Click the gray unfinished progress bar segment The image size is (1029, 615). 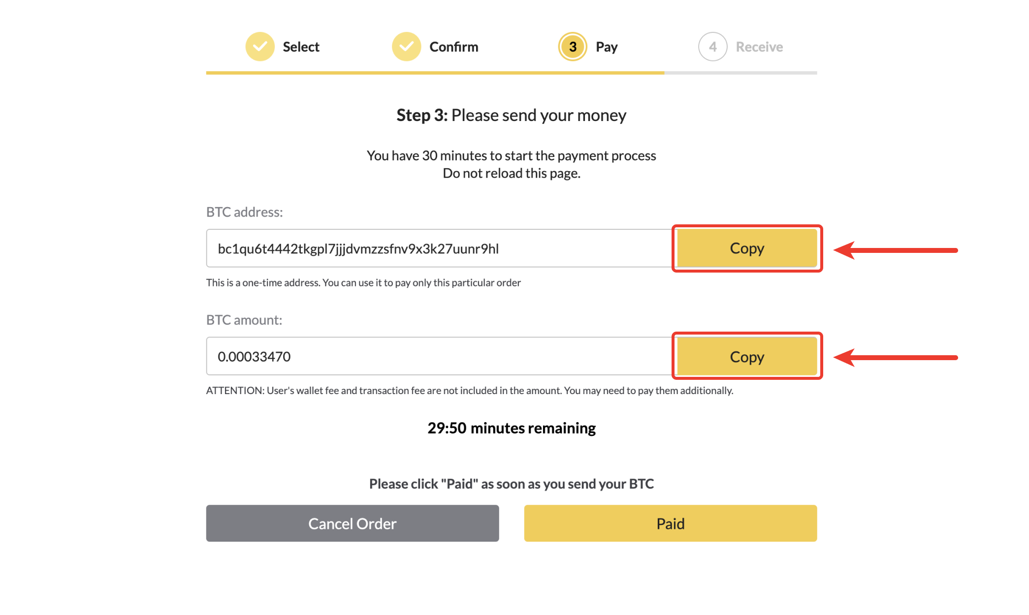tap(740, 73)
